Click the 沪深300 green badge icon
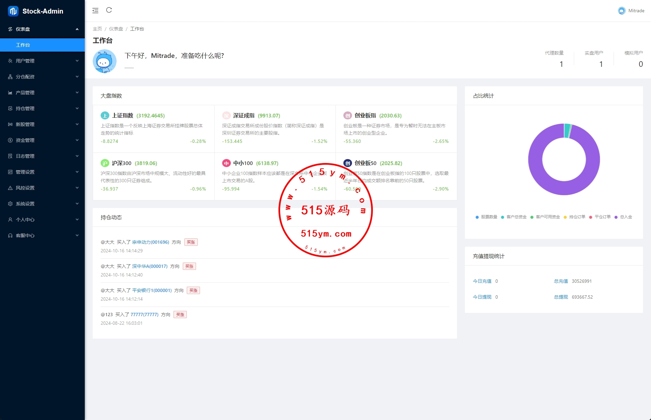The image size is (651, 420). 105,163
